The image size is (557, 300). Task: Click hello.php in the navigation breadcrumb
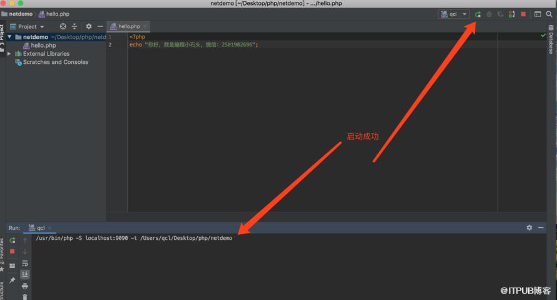(x=54, y=14)
